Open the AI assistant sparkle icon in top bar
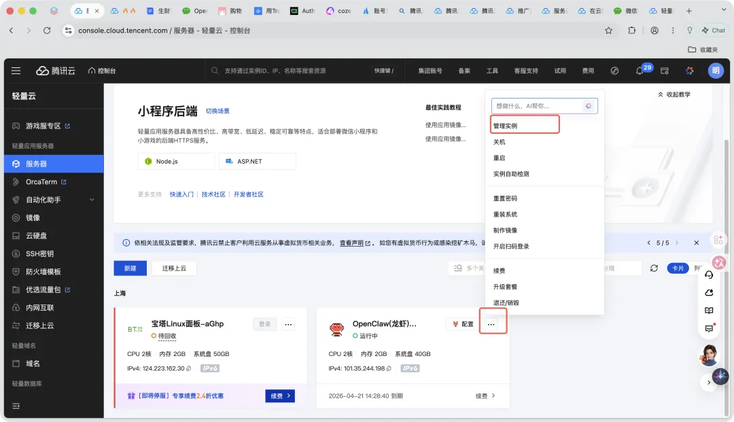The image size is (734, 422). [x=690, y=71]
